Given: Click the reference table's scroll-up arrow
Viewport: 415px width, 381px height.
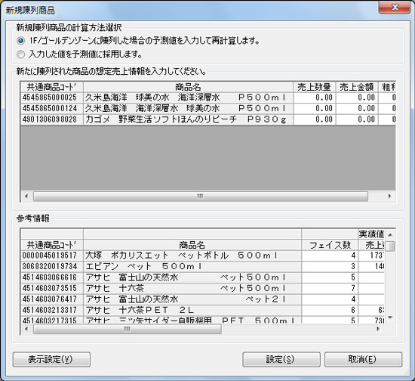Looking at the screenshot, I should tap(390, 235).
